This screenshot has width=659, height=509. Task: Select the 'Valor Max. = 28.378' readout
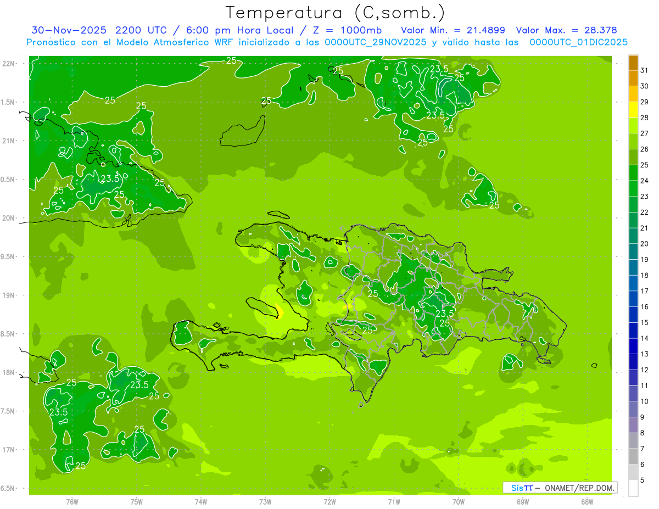click(566, 30)
